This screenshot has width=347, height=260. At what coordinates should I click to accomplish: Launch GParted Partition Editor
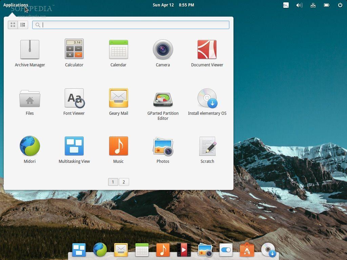click(x=163, y=99)
